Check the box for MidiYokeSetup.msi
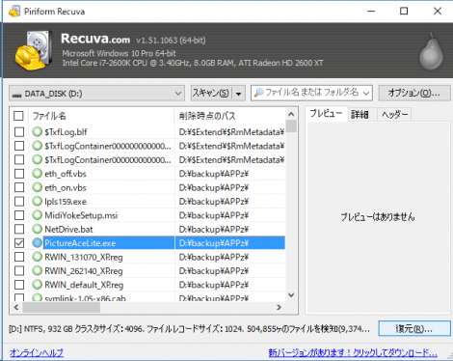 pyautogui.click(x=19, y=215)
